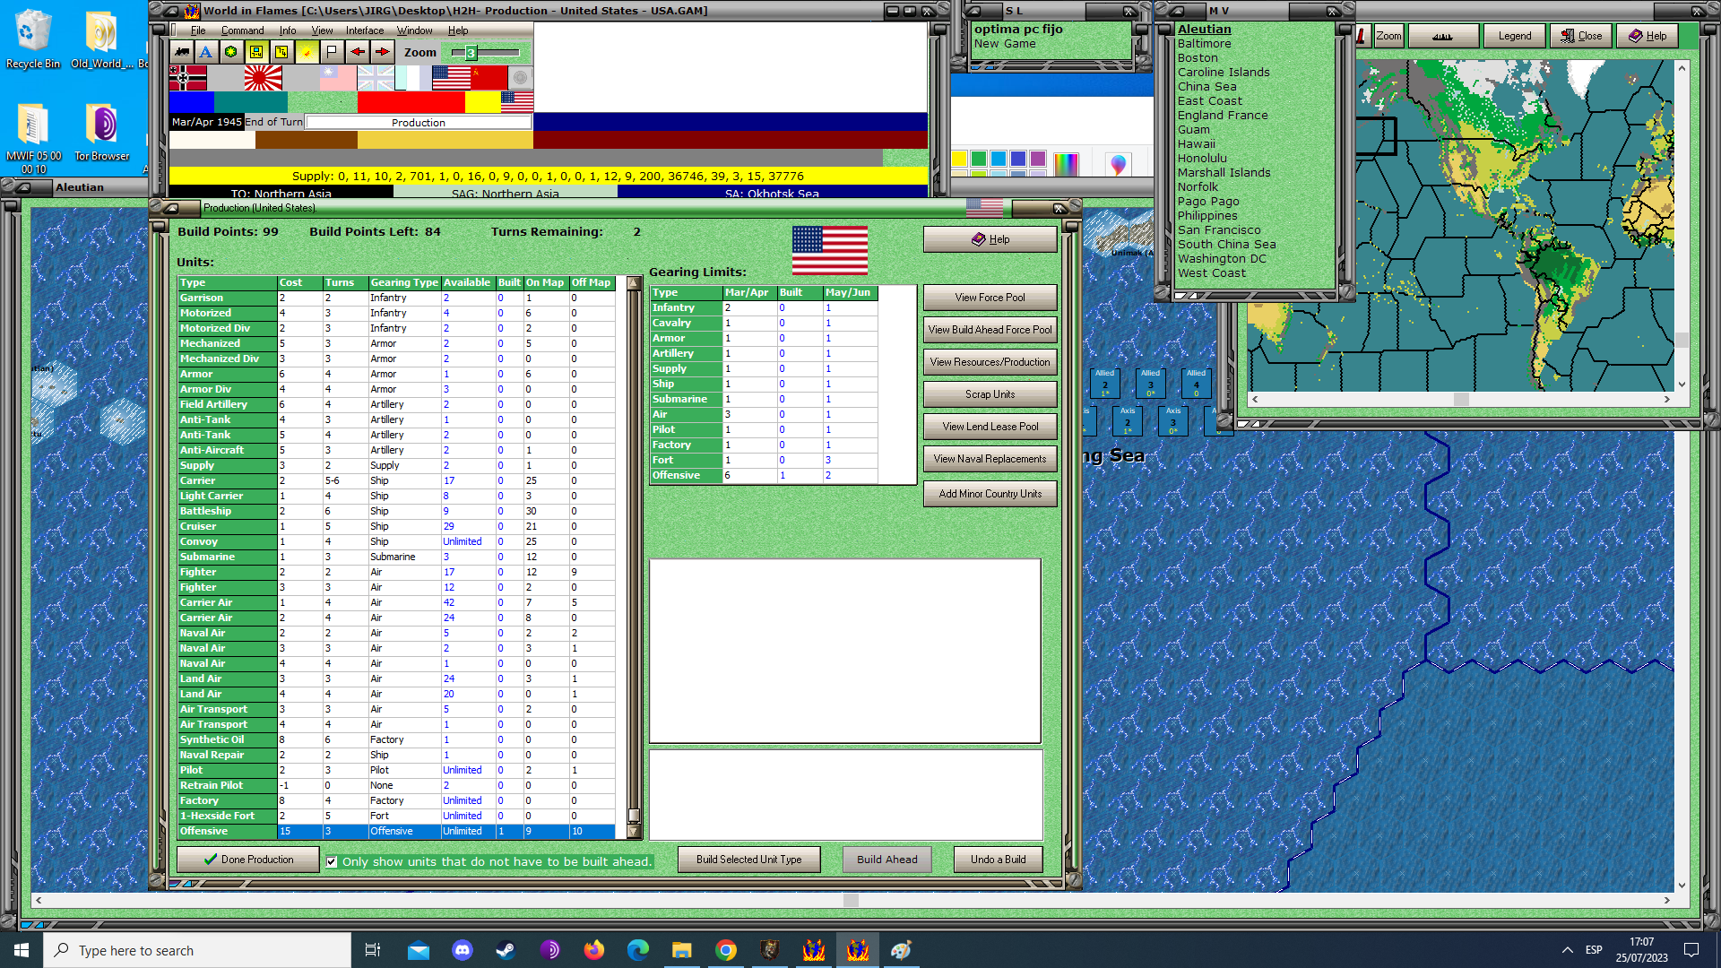Click the right red arrow icon
Screen dimensions: 1721x968
click(x=382, y=52)
